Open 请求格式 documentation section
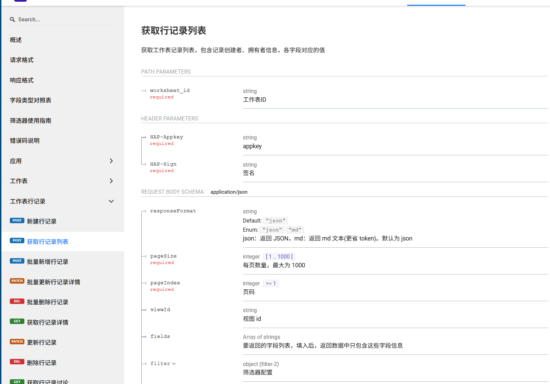 point(22,60)
